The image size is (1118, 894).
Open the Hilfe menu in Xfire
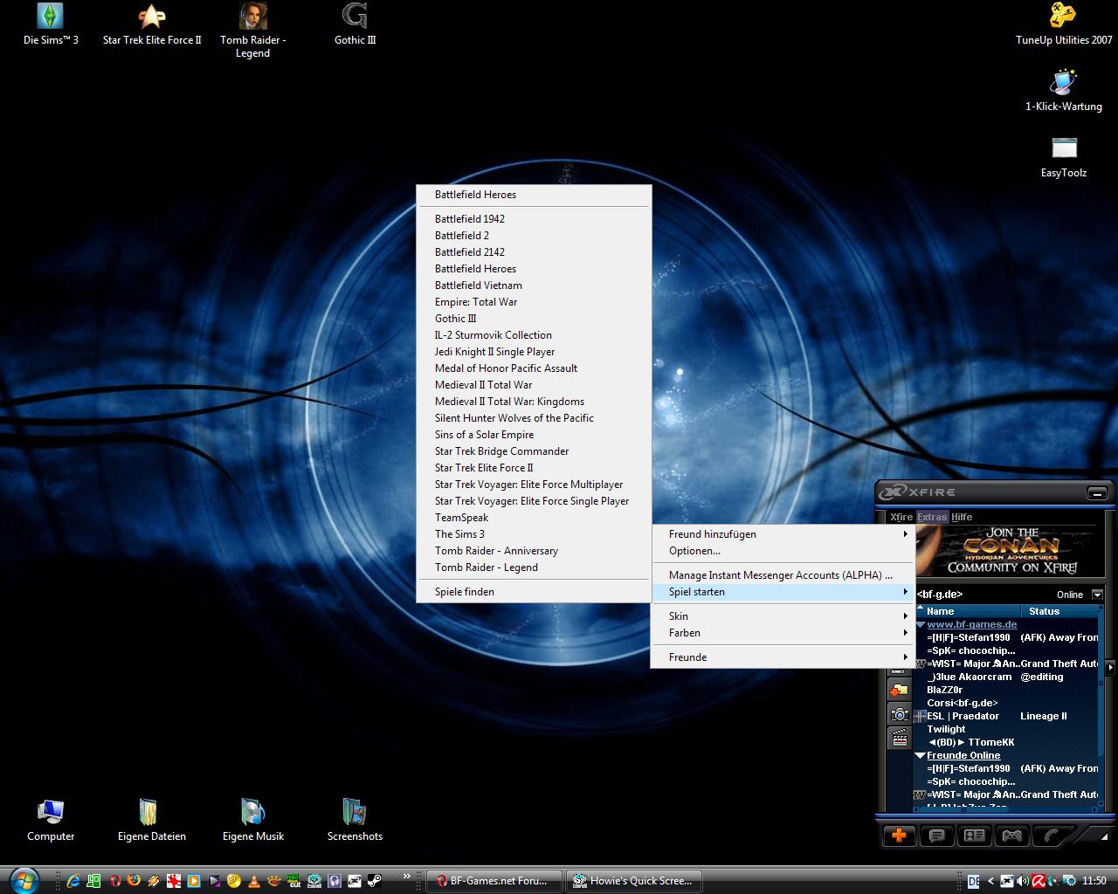(x=962, y=517)
